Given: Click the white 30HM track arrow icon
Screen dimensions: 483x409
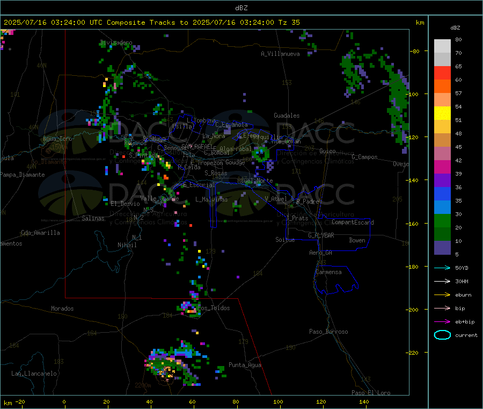Looking at the screenshot, I should click(x=442, y=281).
